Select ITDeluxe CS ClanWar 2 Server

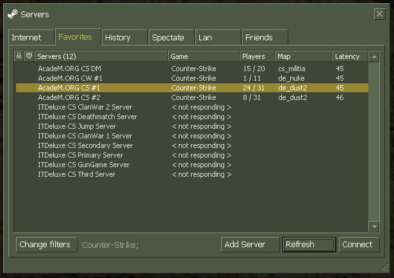[192, 107]
